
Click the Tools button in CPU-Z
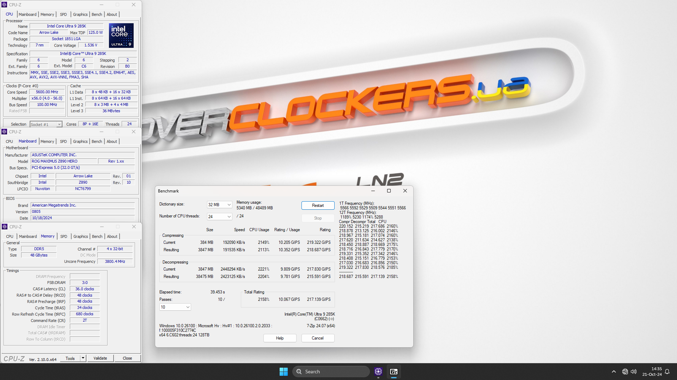pos(70,358)
